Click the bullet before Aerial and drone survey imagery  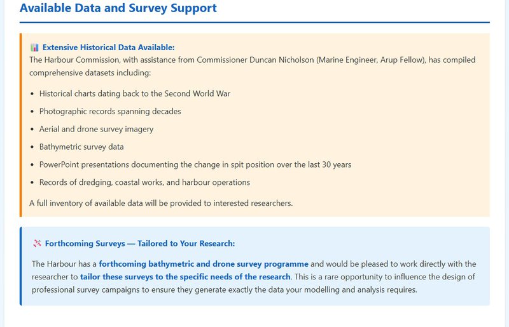pos(32,130)
